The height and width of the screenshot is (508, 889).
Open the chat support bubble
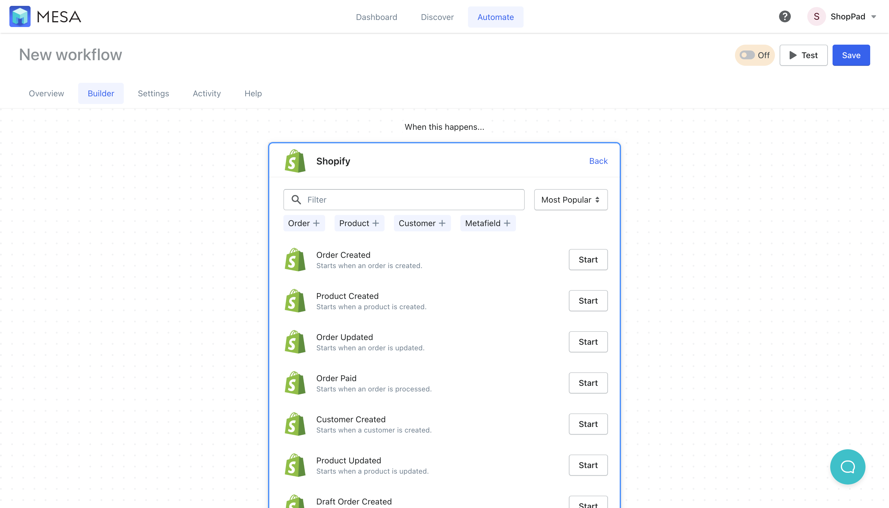click(848, 467)
